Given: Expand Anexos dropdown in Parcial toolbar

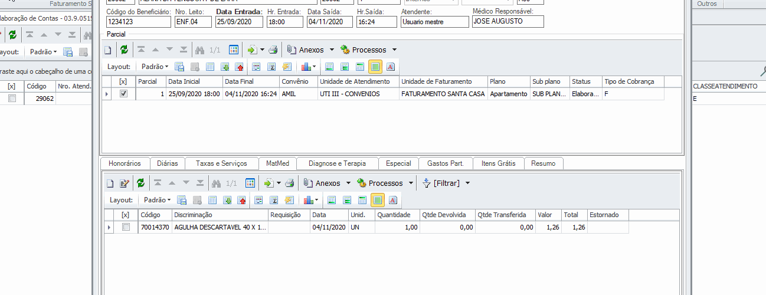Looking at the screenshot, I should [x=332, y=50].
